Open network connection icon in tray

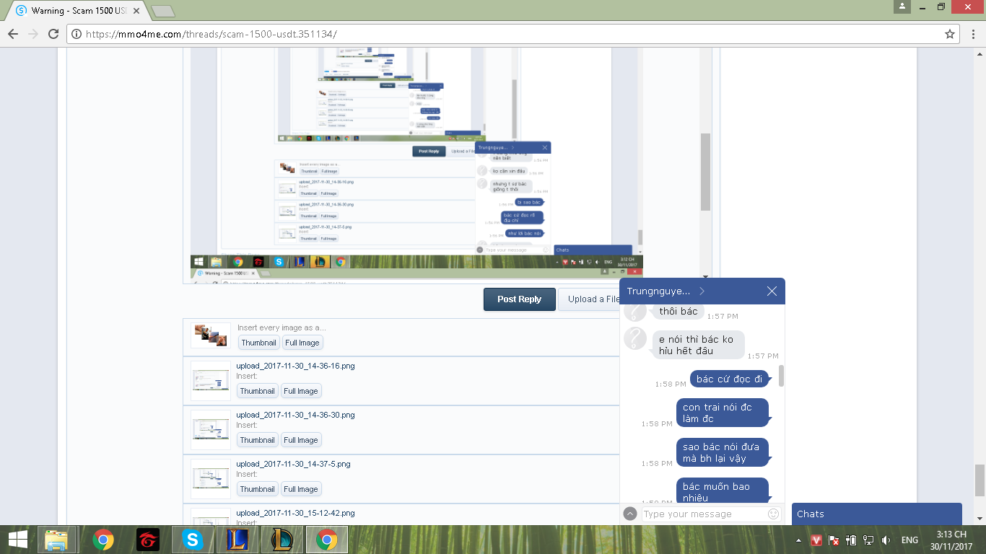pyautogui.click(x=868, y=540)
